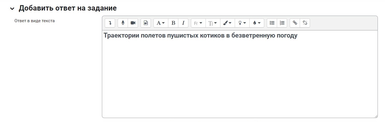Click the video camera record icon
This screenshot has height=122, width=385.
[133, 23]
